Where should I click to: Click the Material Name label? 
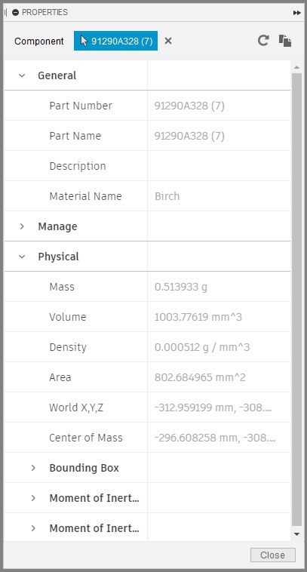coord(85,196)
